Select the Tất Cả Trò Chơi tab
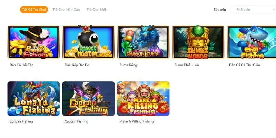Image resolution: width=276 pixels, height=138 pixels. [34, 10]
